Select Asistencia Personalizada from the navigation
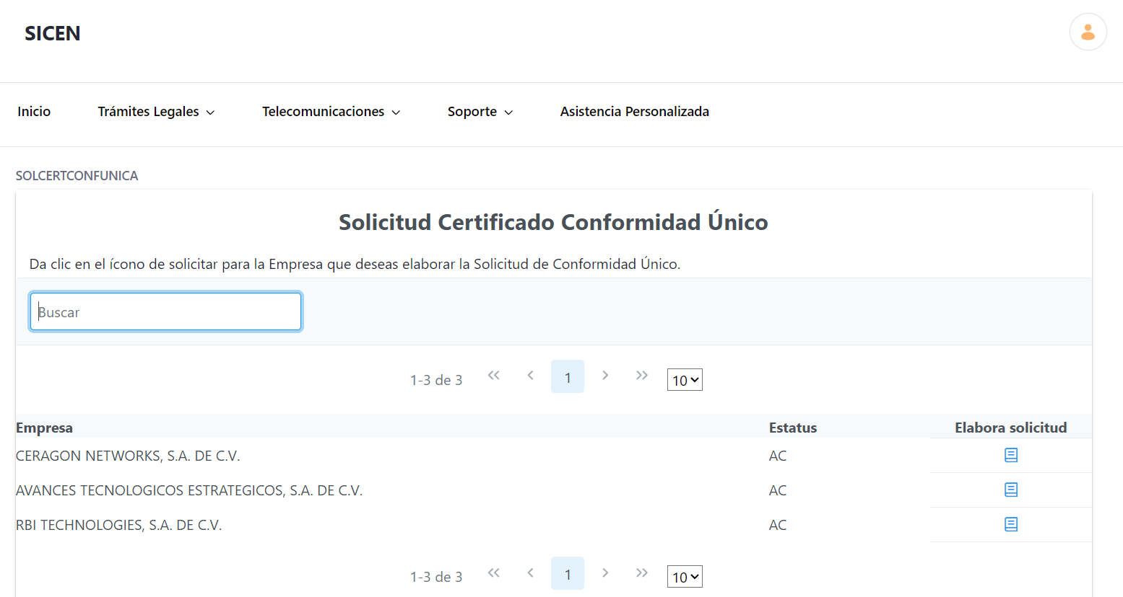This screenshot has height=597, width=1123. [x=634, y=111]
